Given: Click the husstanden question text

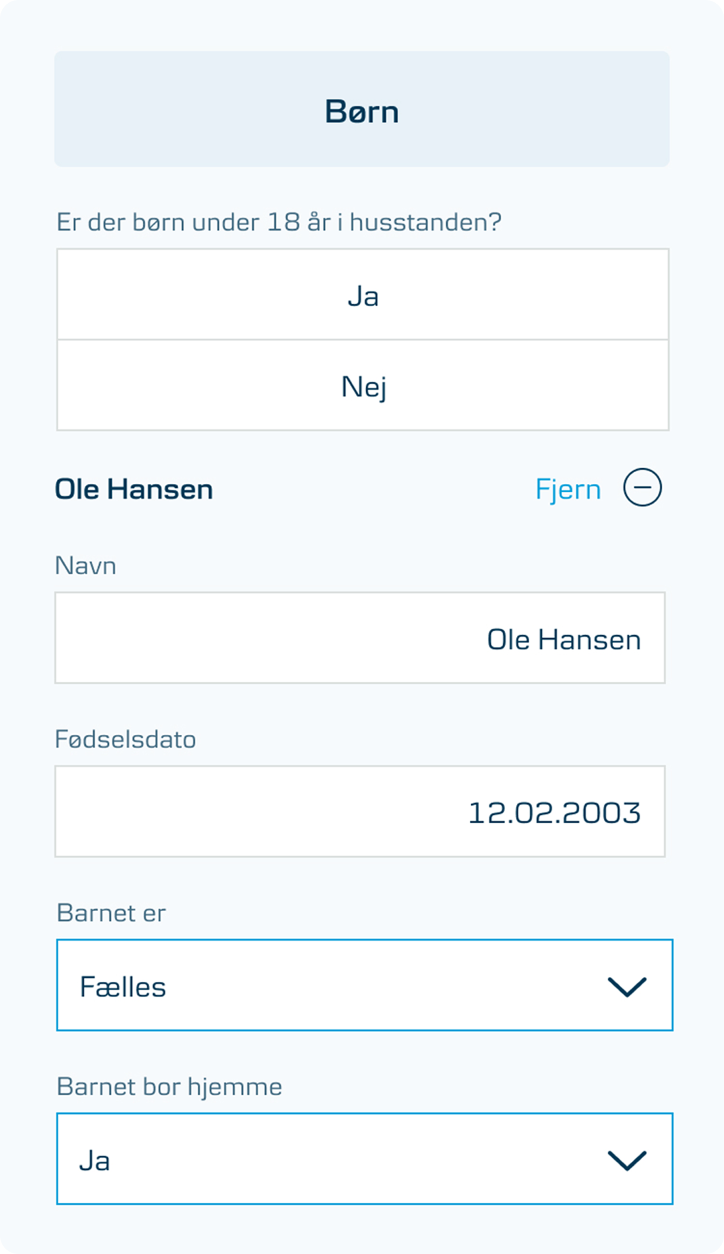Looking at the screenshot, I should [x=278, y=222].
